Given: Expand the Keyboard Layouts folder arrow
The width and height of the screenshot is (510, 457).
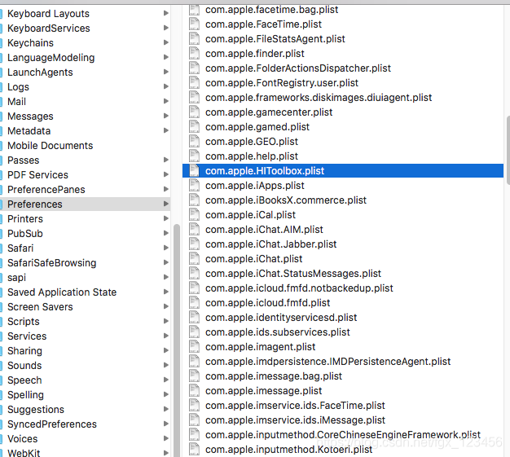Looking at the screenshot, I should coord(166,13).
